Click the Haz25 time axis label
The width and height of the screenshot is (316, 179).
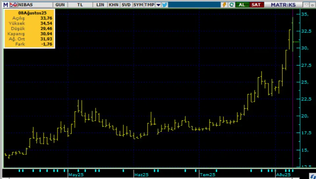tap(142, 175)
